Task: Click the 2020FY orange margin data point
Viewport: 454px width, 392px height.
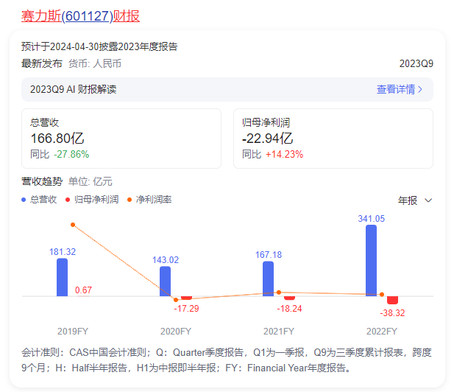Action: pyautogui.click(x=176, y=299)
